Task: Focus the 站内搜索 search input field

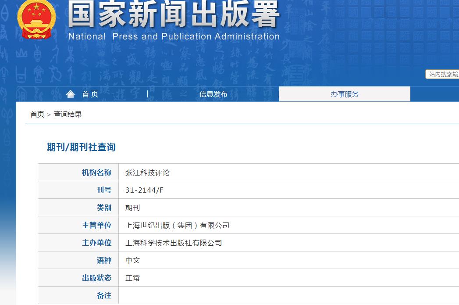Action: click(443, 74)
